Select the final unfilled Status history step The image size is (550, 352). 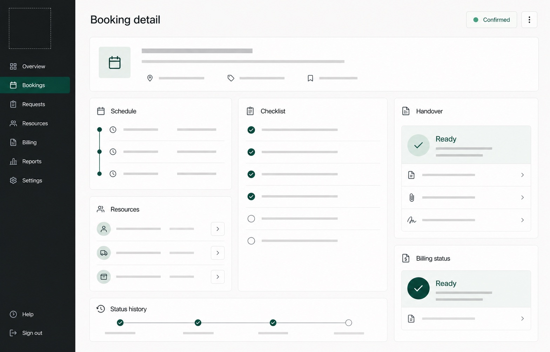(x=349, y=323)
